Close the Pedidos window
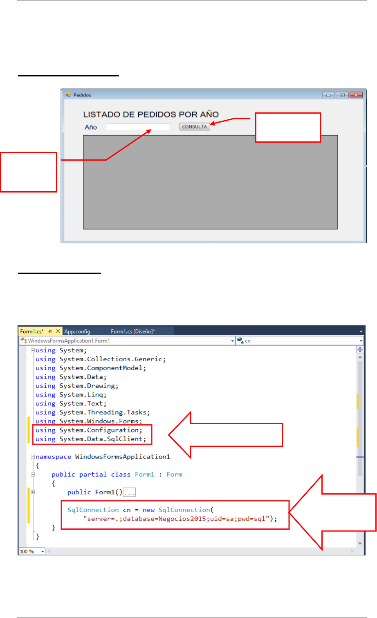 coord(356,95)
